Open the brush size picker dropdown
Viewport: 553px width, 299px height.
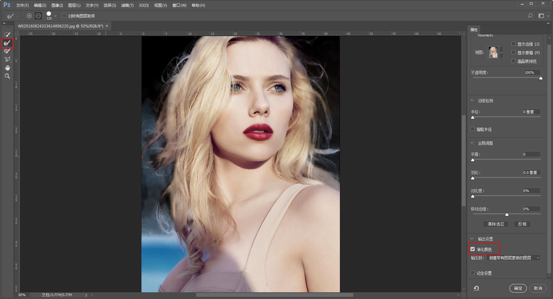(55, 16)
